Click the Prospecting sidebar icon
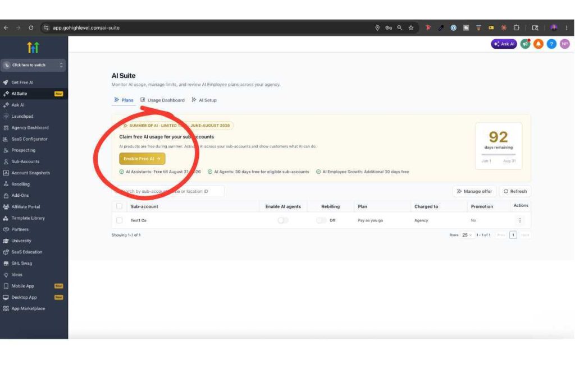The height and width of the screenshot is (383, 575). 6,150
